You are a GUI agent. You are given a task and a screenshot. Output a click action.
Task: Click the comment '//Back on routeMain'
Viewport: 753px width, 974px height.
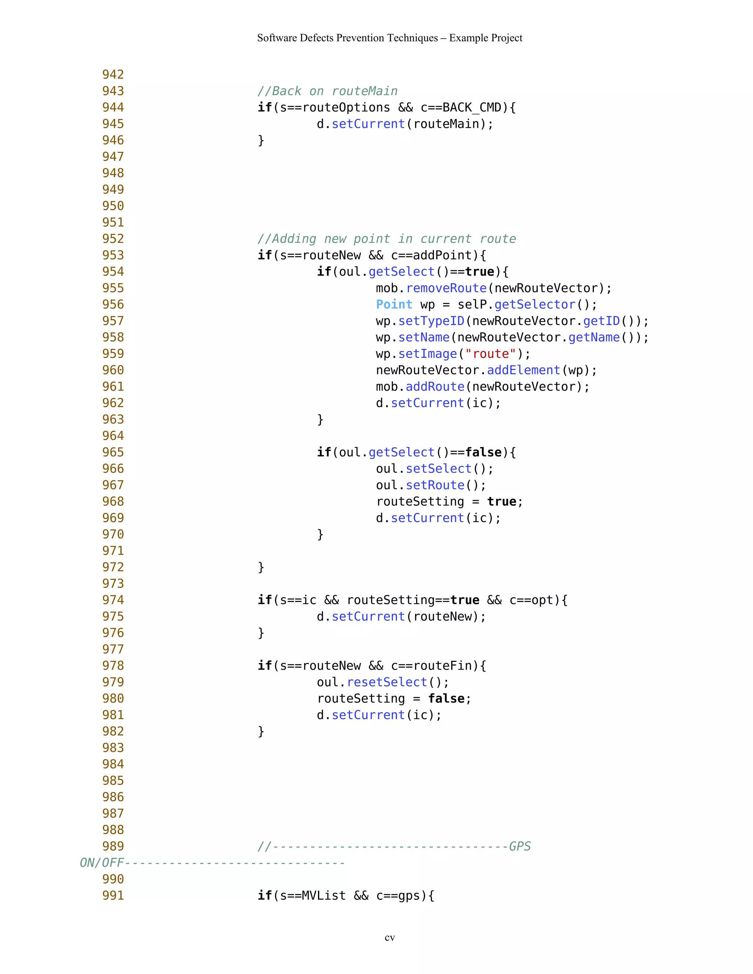click(x=328, y=91)
